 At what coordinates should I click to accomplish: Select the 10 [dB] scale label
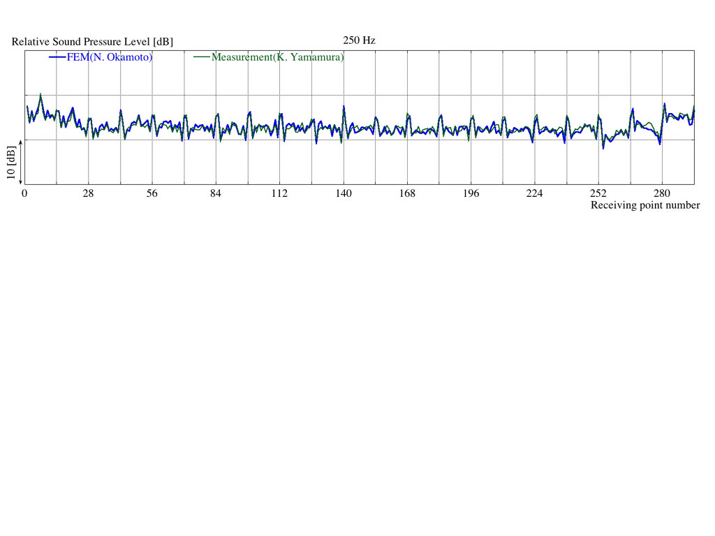(x=10, y=163)
